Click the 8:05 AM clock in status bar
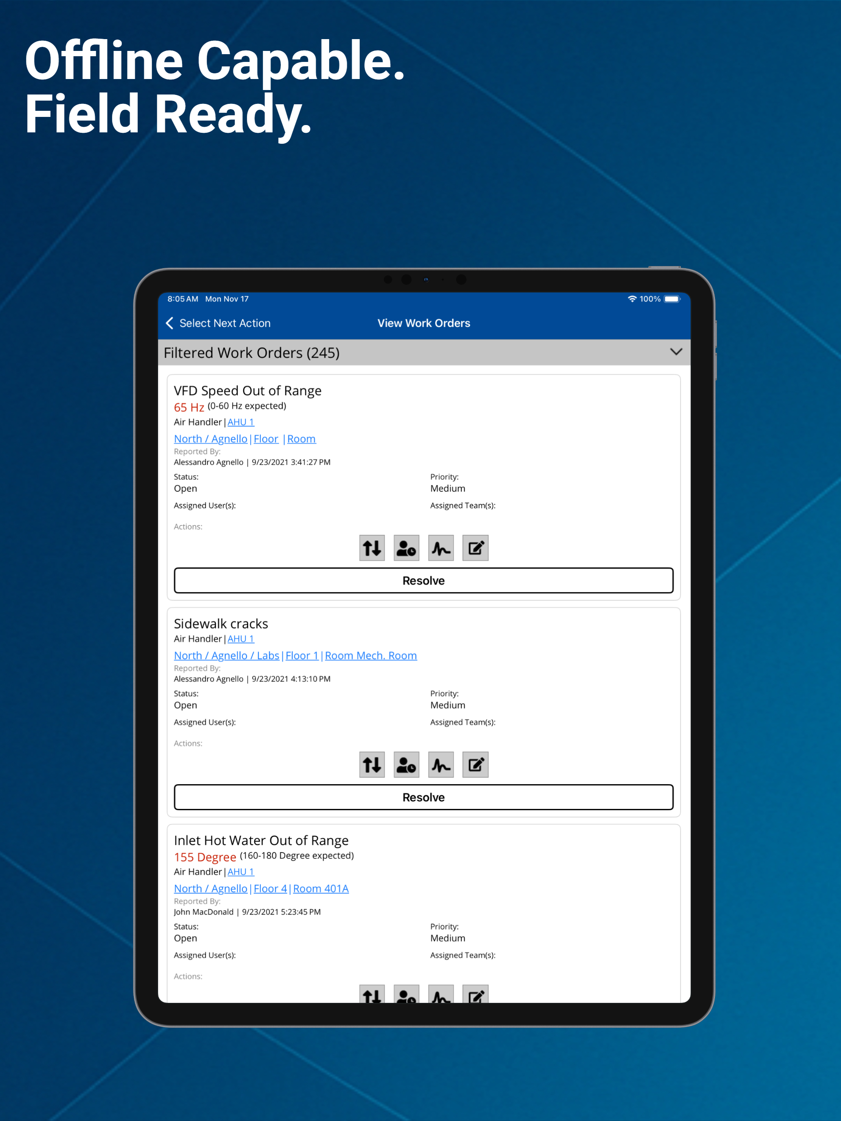Viewport: 841px width, 1121px height. coord(183,299)
